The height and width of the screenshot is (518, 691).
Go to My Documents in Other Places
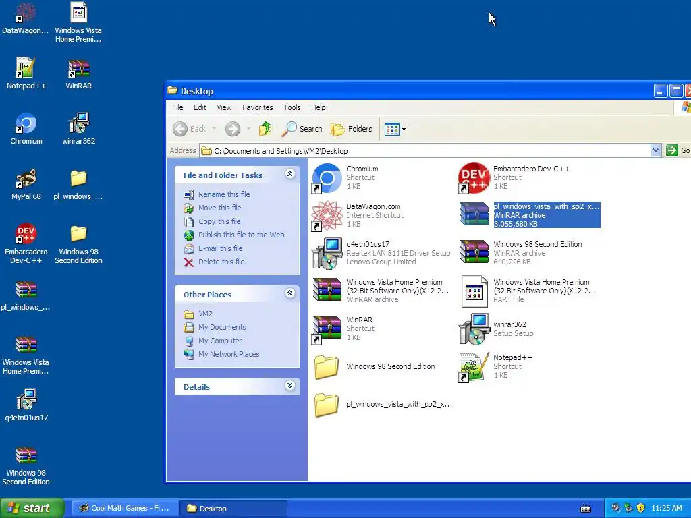coord(222,327)
